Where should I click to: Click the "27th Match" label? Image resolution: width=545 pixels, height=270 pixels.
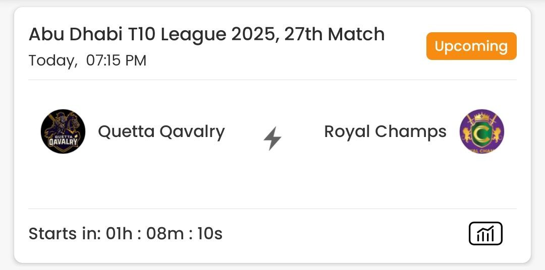pyautogui.click(x=334, y=35)
